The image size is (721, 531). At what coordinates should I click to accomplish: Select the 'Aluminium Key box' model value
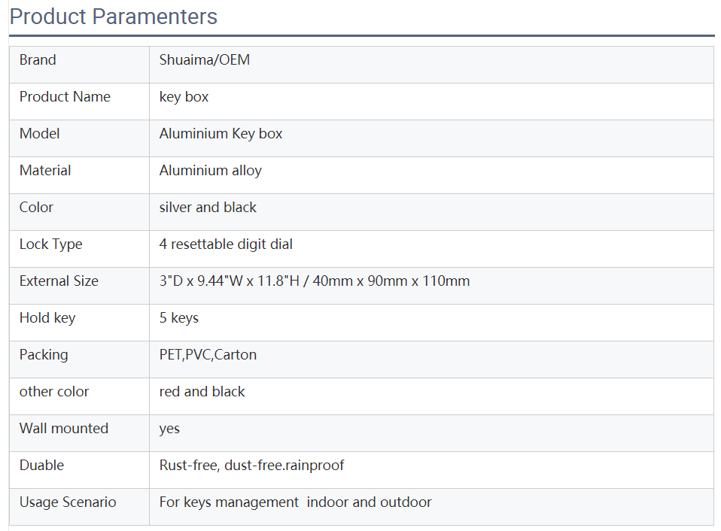coord(221,134)
